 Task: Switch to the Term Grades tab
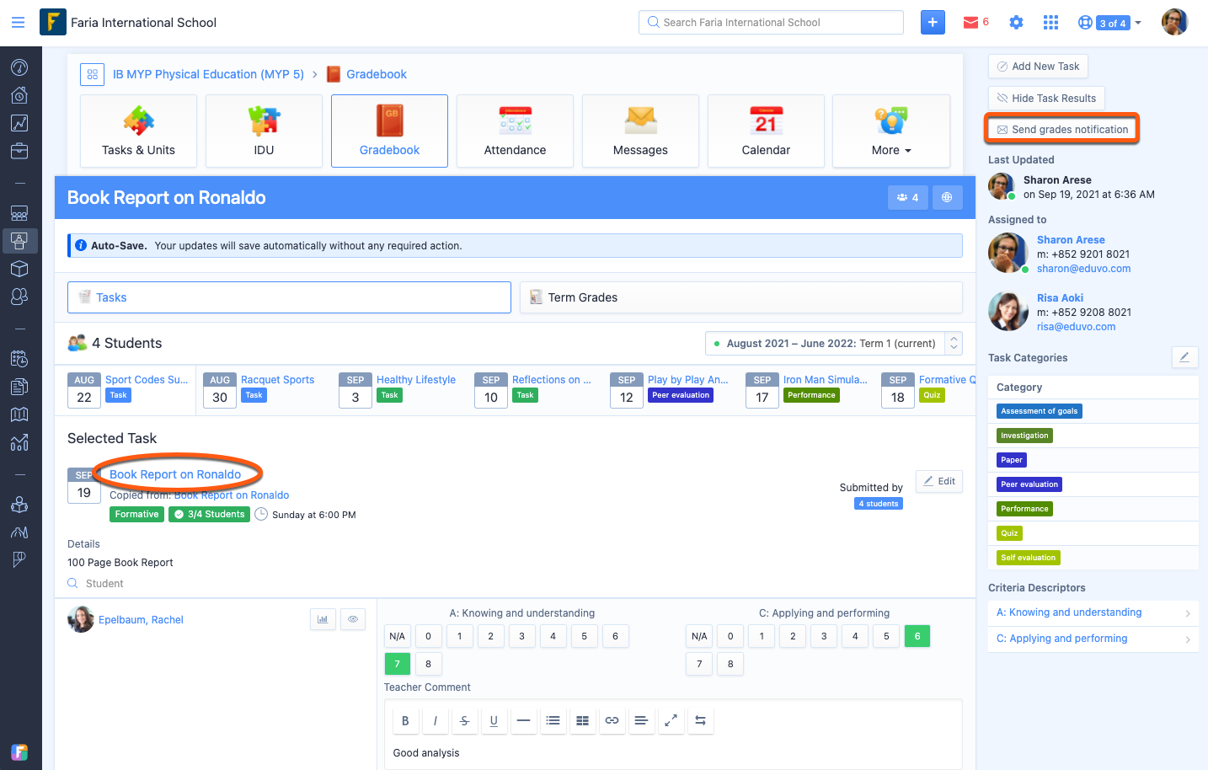[741, 297]
